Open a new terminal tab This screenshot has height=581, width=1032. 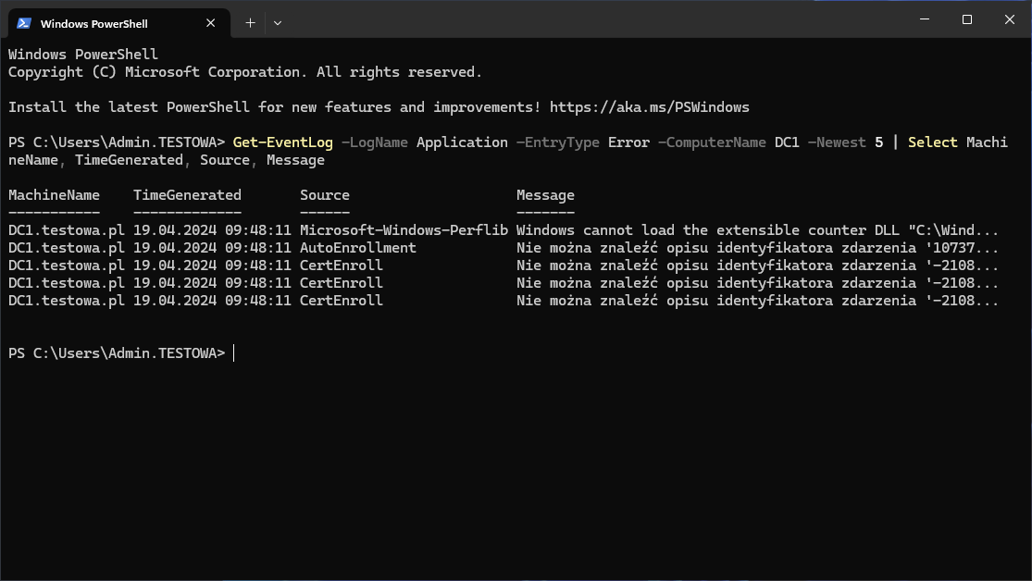(250, 23)
